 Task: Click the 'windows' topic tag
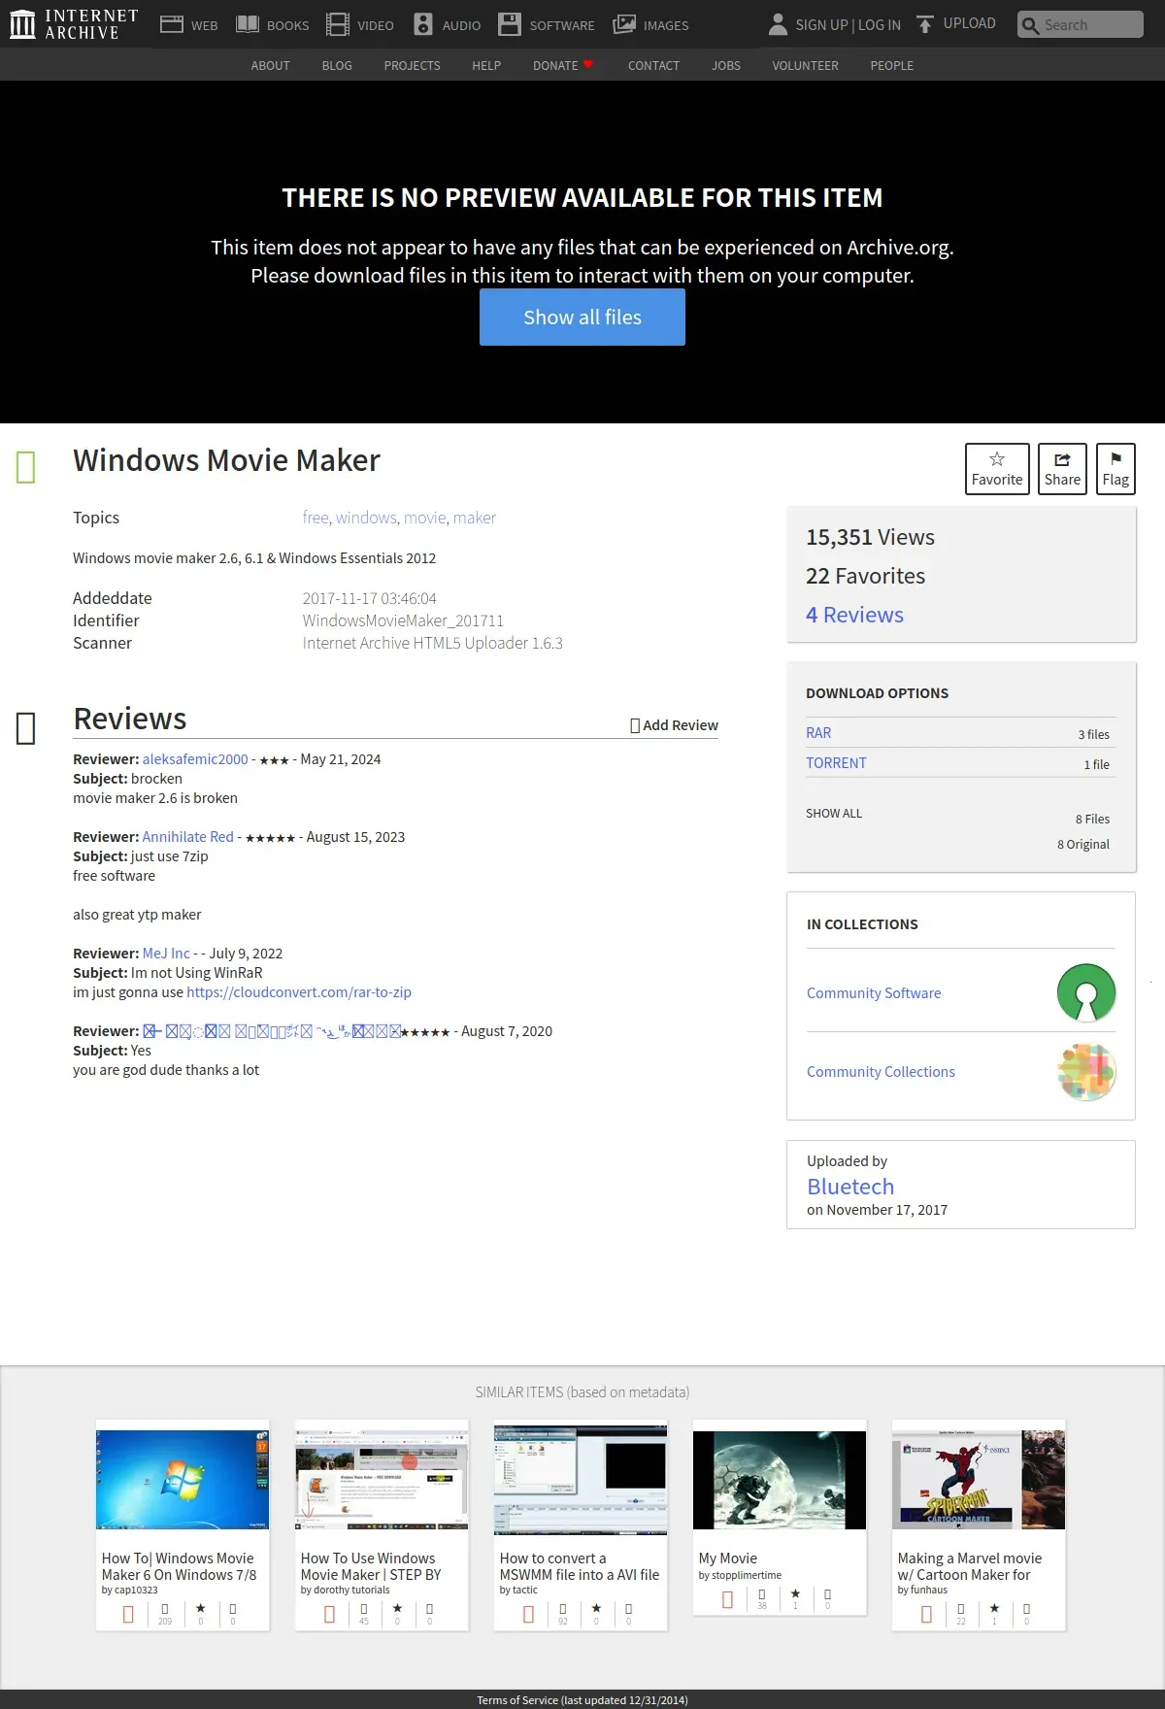pyautogui.click(x=366, y=518)
